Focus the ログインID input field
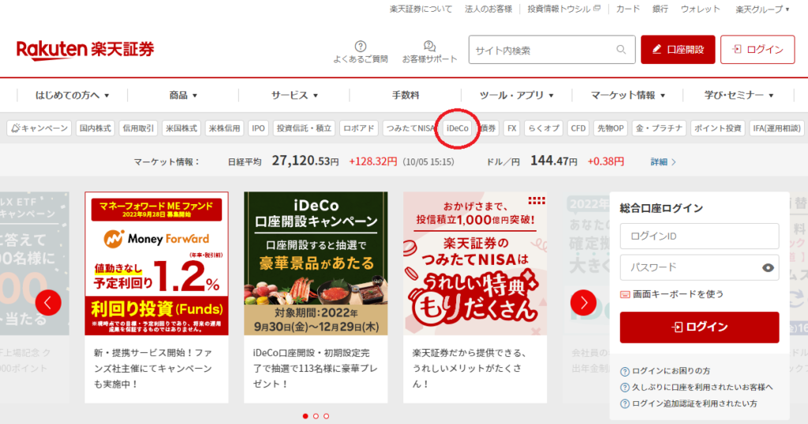Screen dimensions: 808x424 [x=699, y=236]
